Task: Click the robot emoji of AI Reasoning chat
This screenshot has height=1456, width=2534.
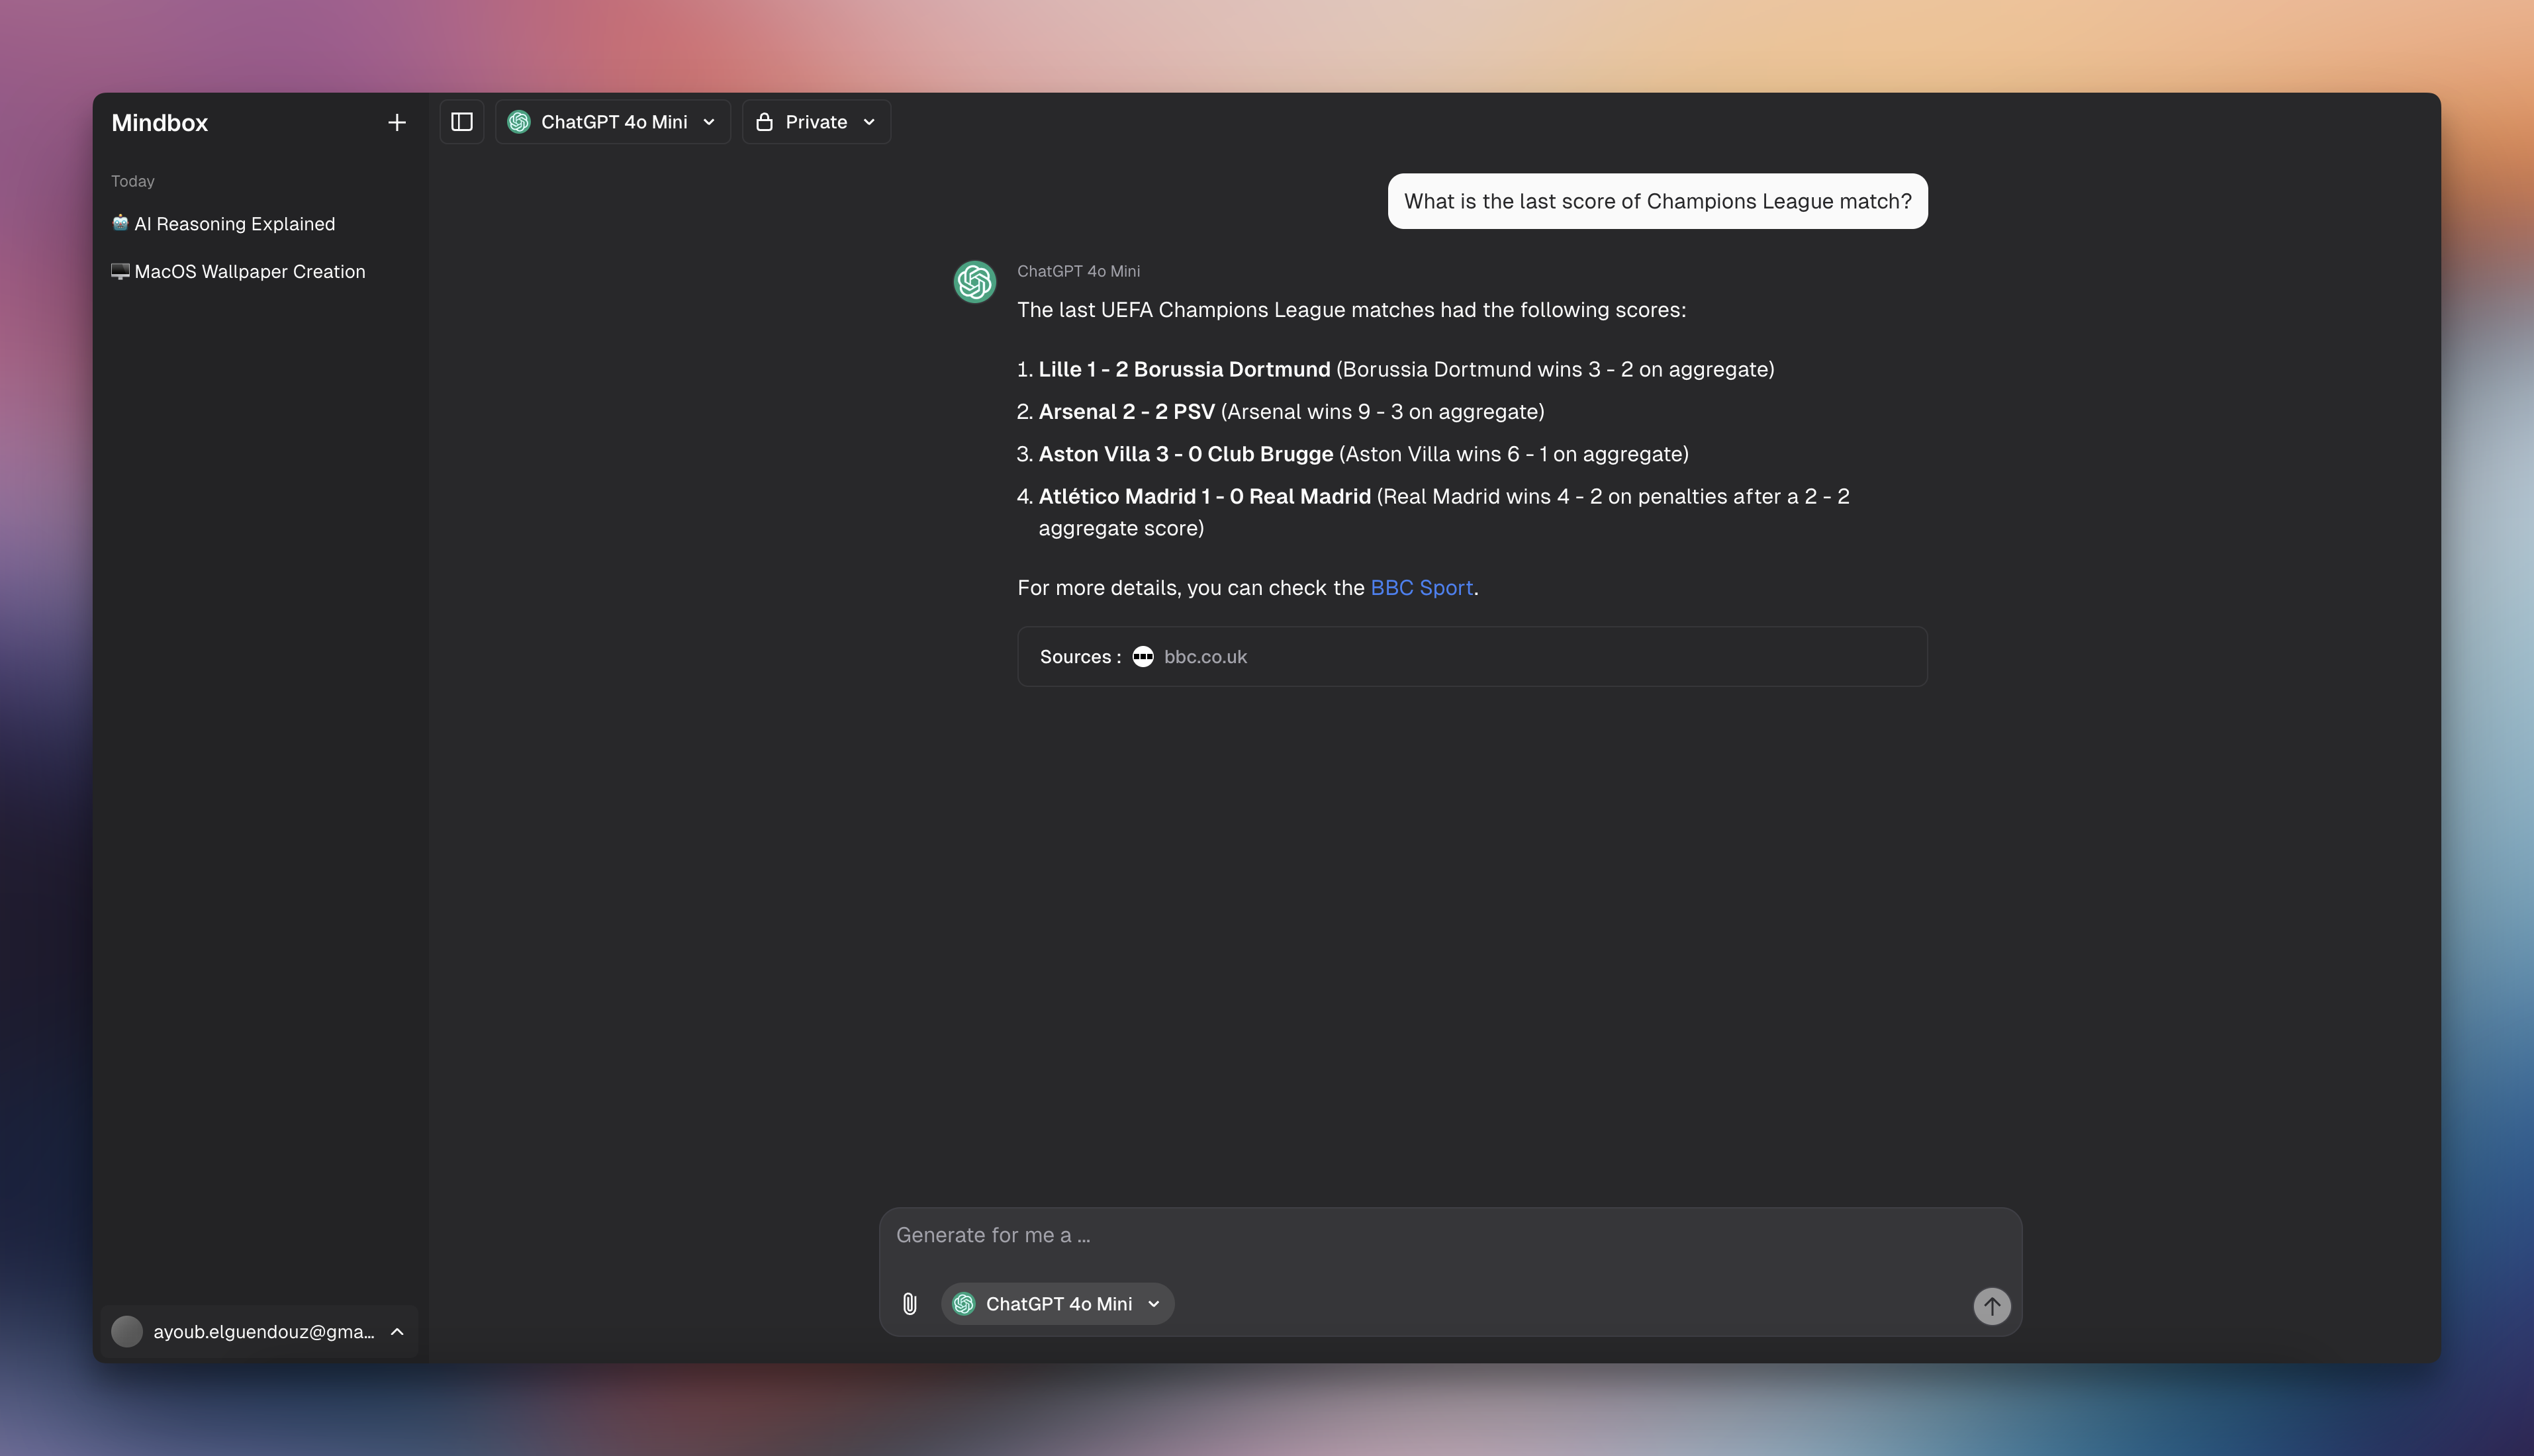Action: (x=120, y=223)
